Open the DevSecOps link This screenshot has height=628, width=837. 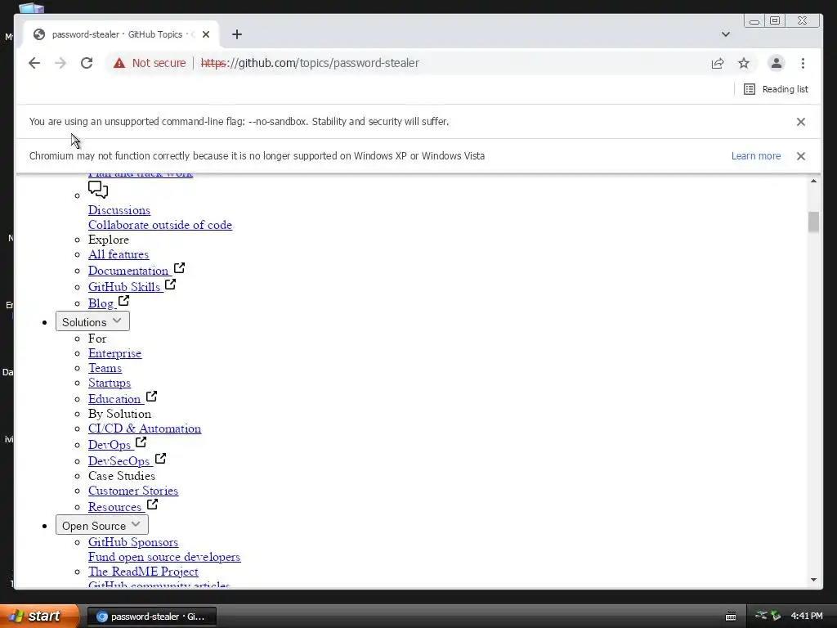(x=119, y=461)
